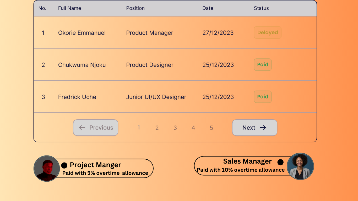The image size is (358, 201).
Task: Click the Project Manger avatar photo
Action: point(47,169)
